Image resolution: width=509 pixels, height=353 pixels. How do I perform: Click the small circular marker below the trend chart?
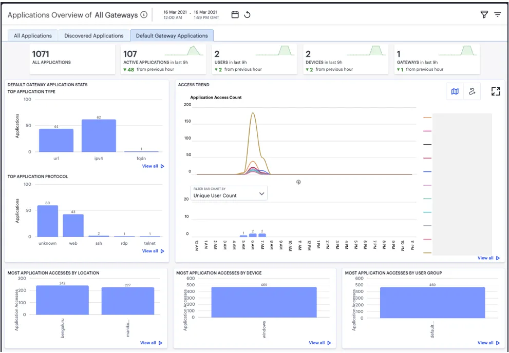point(298,182)
